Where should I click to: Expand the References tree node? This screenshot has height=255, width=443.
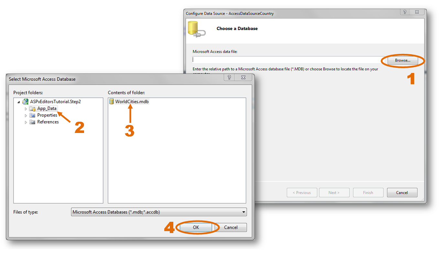pyautogui.click(x=26, y=122)
